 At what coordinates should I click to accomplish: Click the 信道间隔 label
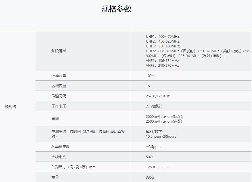tap(59, 96)
